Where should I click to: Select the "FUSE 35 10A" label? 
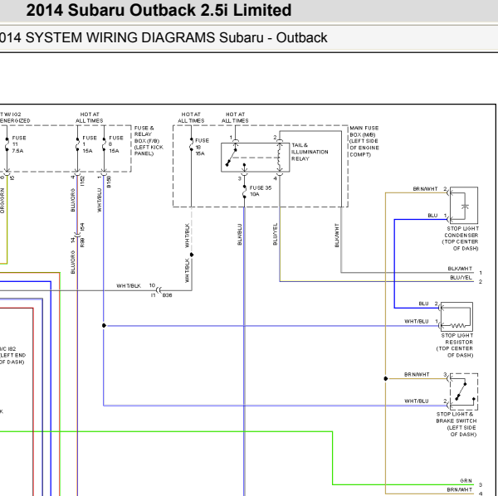click(x=260, y=191)
